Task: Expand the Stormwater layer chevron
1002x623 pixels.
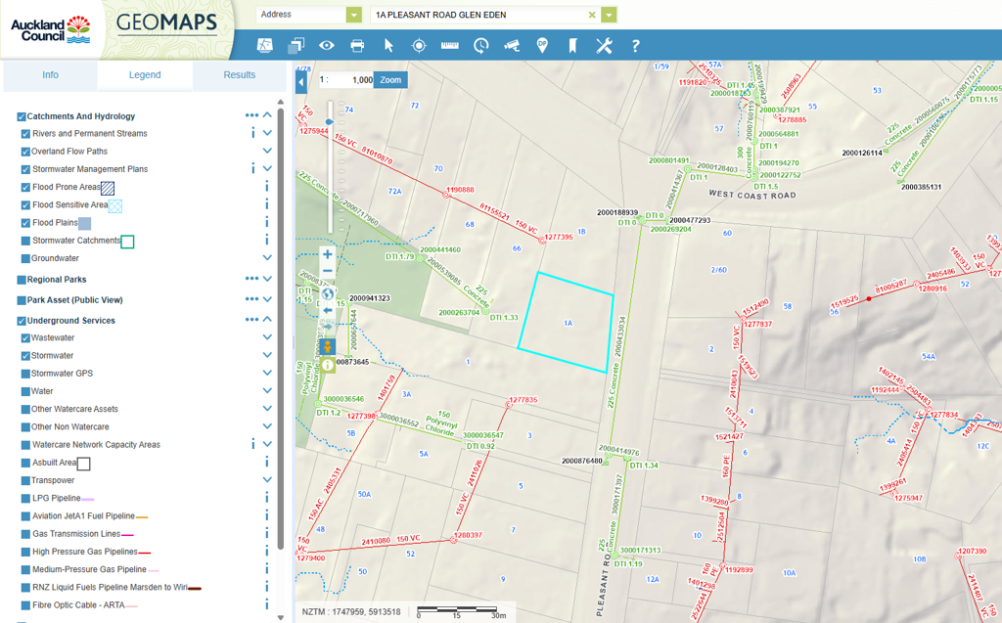Action: [x=267, y=356]
